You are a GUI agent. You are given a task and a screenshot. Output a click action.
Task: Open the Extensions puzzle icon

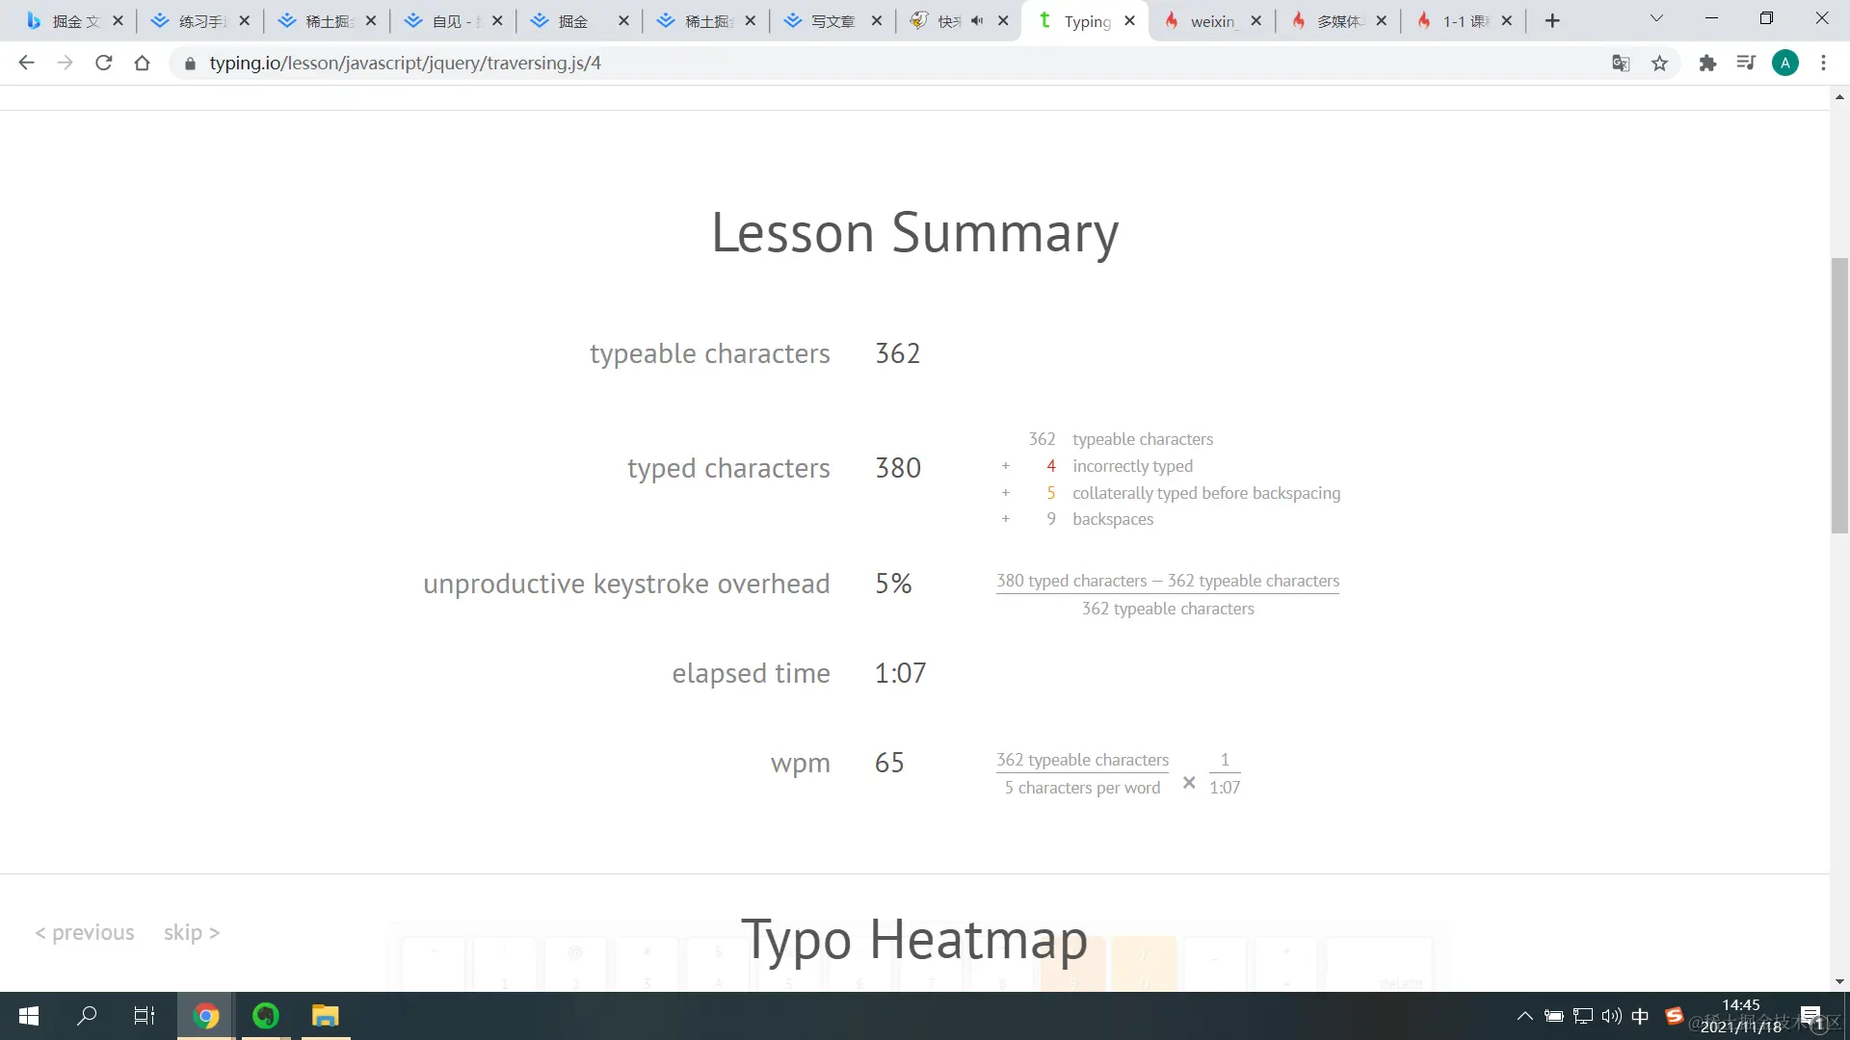tap(1707, 63)
